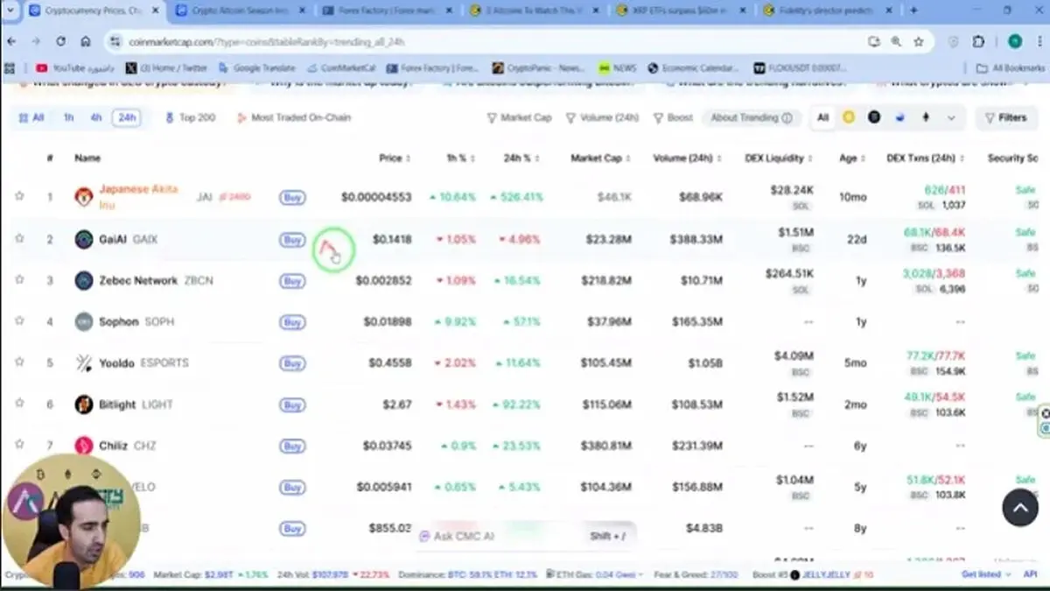The image size is (1050, 591).
Task: Sort by DEX Txns (24h) column
Action: click(925, 158)
